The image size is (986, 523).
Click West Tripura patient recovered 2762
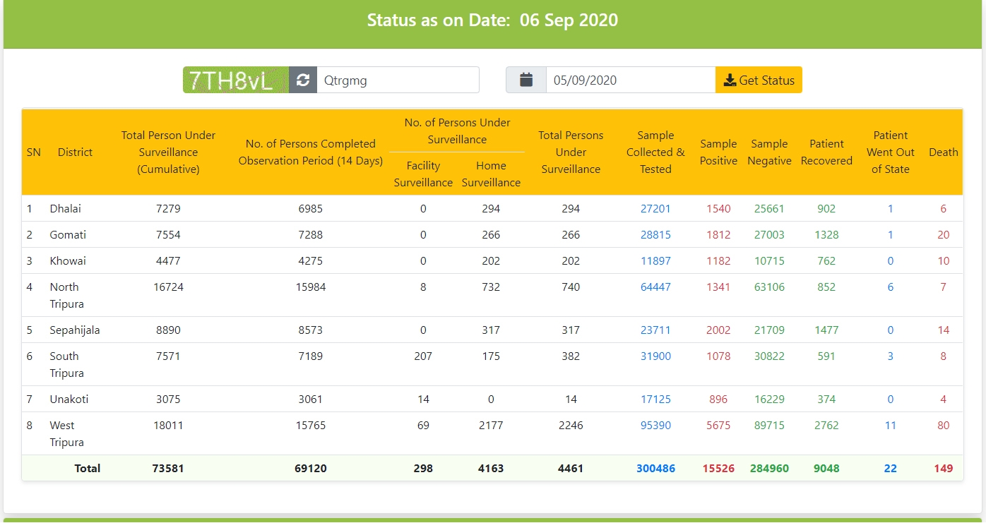pos(826,426)
